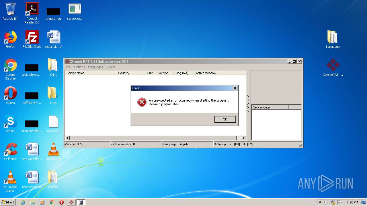
Task: Click the Country column header
Action: click(x=131, y=73)
